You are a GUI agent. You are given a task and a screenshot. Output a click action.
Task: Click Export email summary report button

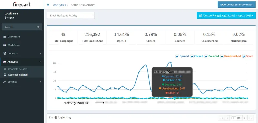pyautogui.click(x=237, y=5)
